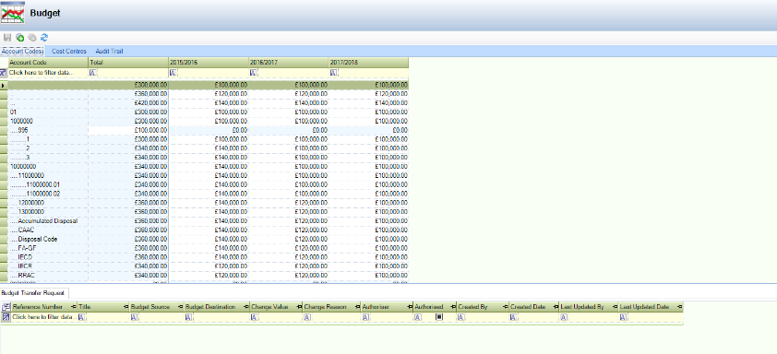Pin the Created Date column

coord(556,307)
